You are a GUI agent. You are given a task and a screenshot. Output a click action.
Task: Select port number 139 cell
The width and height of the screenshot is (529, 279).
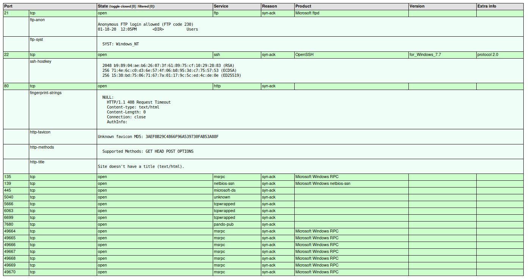pos(16,184)
